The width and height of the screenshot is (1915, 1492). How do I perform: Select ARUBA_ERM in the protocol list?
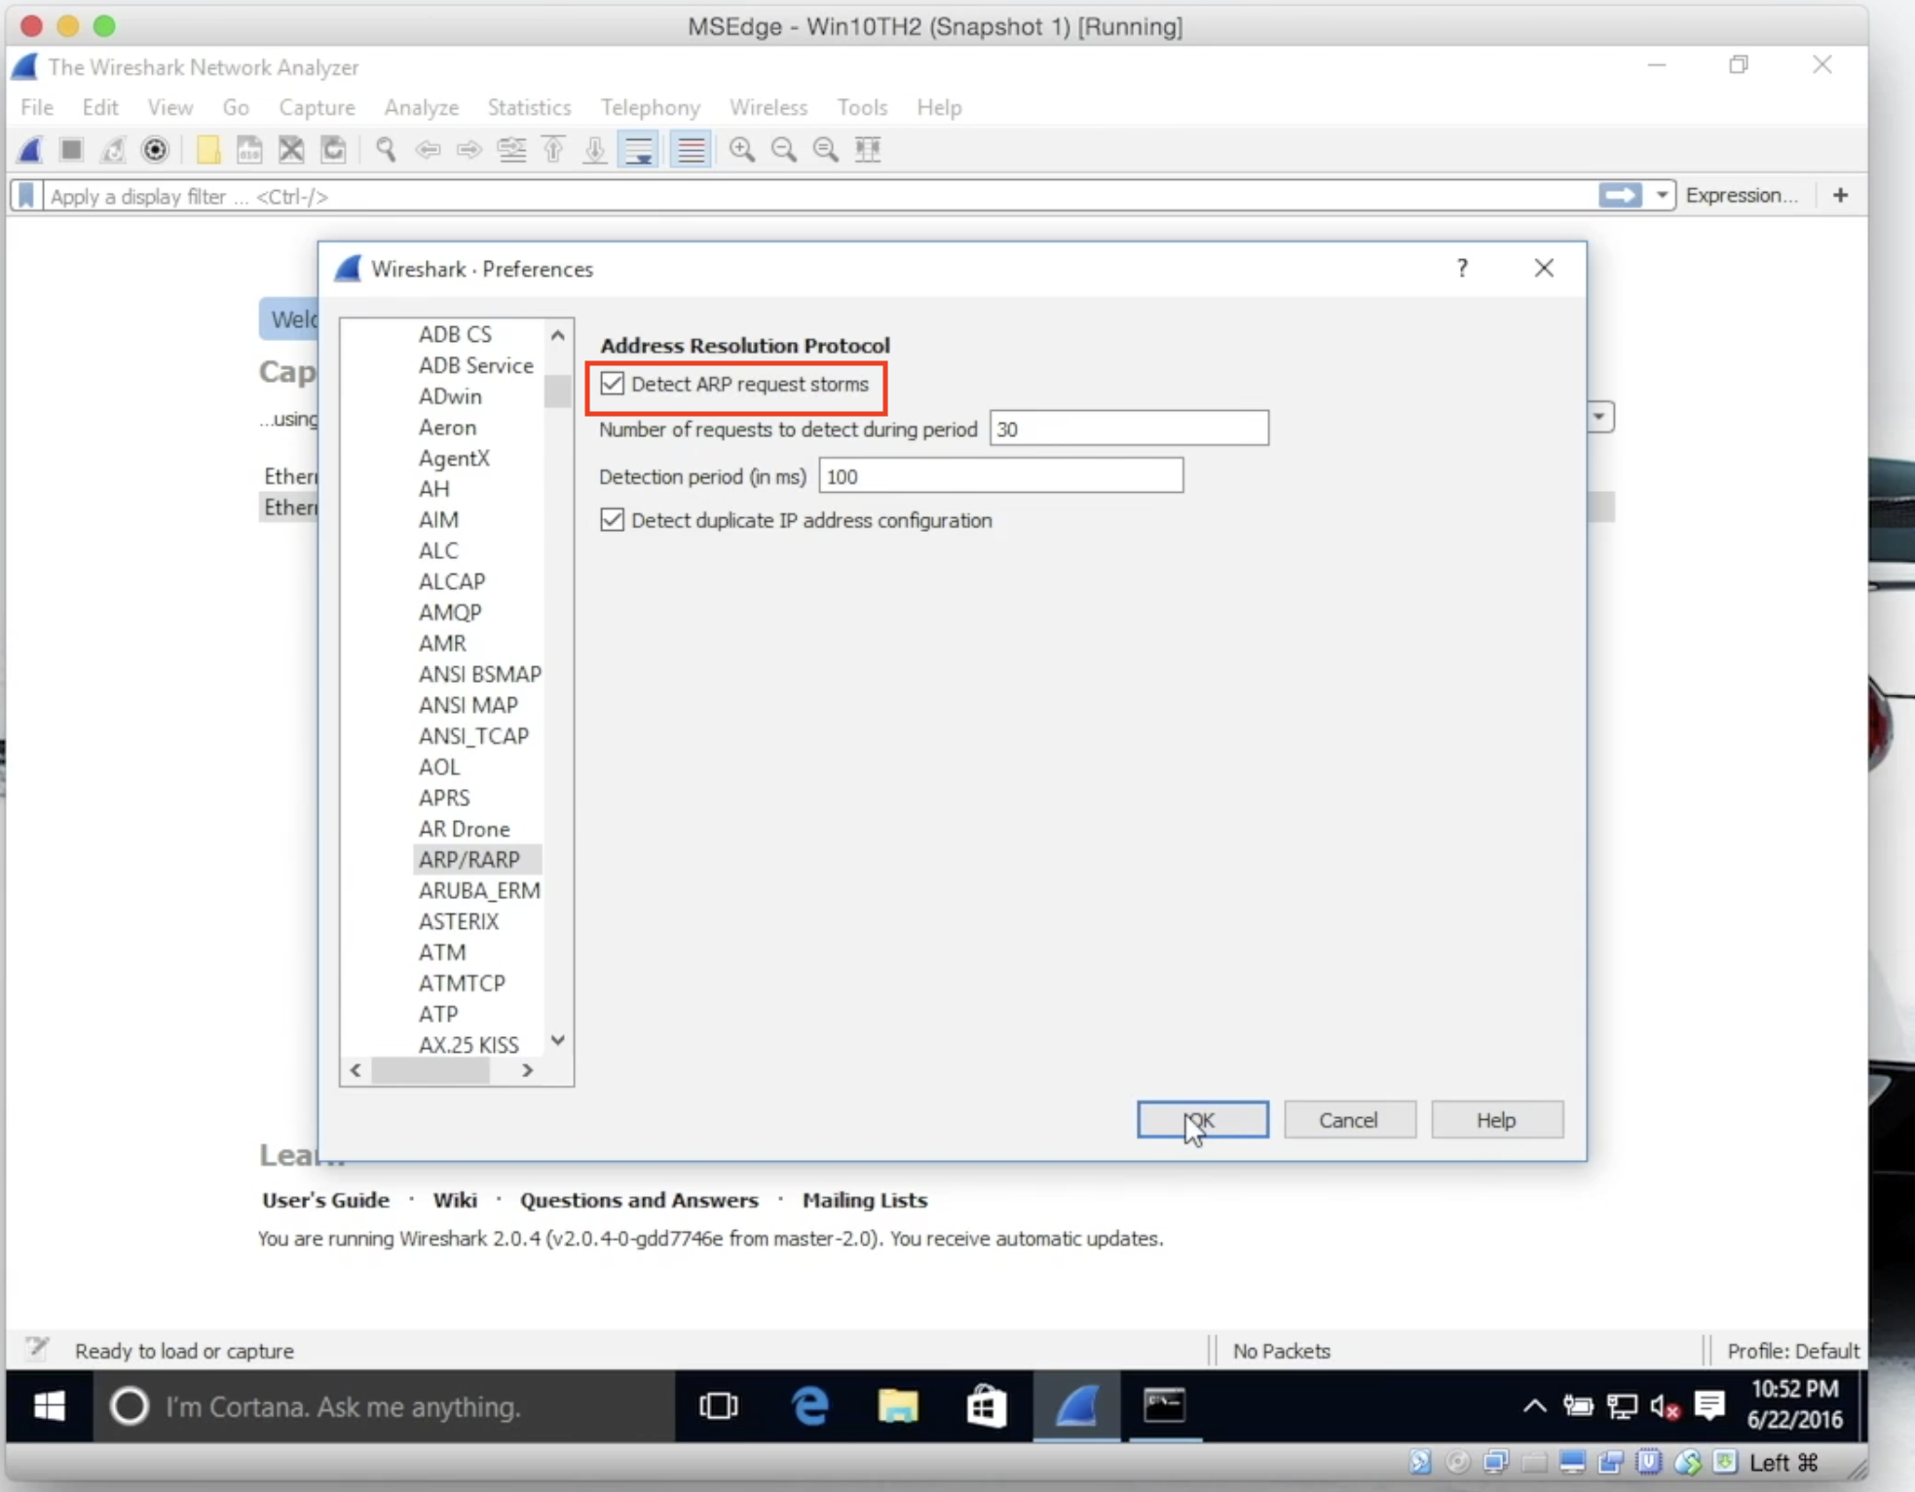[x=478, y=890]
